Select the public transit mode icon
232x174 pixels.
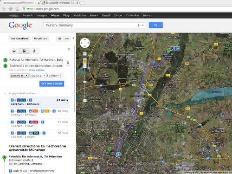pos(24,51)
